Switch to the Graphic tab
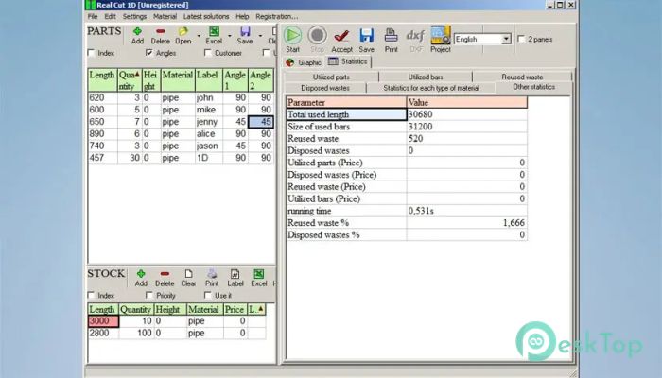Screen dimensions: 662x378 click(x=304, y=62)
